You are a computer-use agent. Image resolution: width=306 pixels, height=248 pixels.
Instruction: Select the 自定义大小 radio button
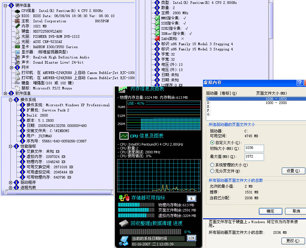(212, 142)
